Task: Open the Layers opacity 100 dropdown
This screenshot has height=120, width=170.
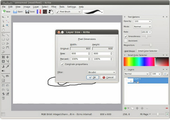Action: click(x=156, y=74)
